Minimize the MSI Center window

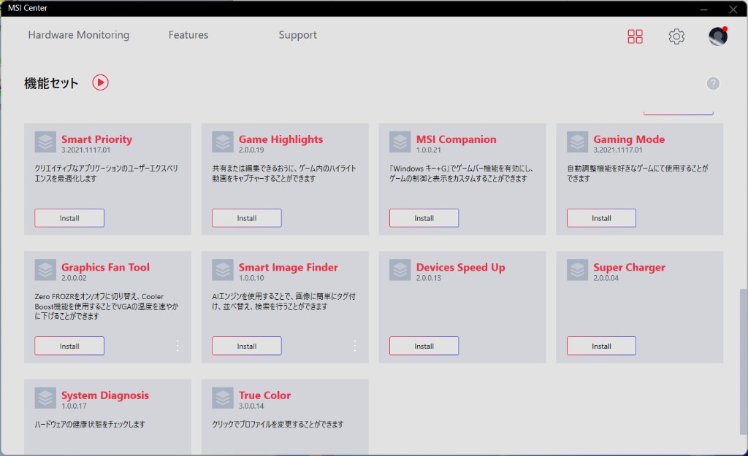point(704,9)
